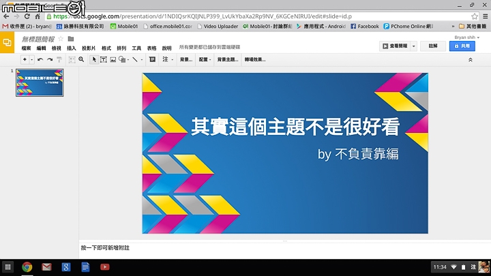Open Google Docs from the shelf
This screenshot has width=491, height=276.
pyautogui.click(x=85, y=267)
